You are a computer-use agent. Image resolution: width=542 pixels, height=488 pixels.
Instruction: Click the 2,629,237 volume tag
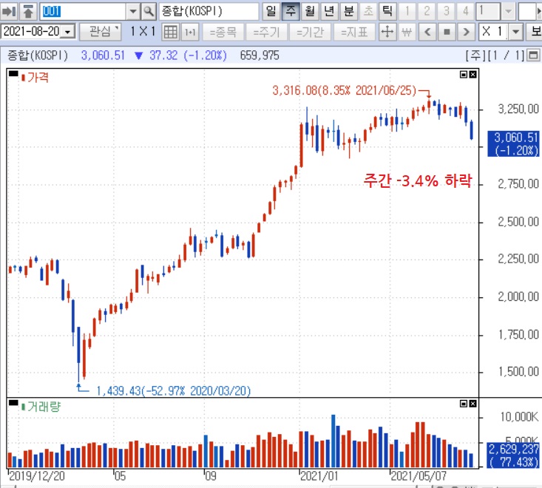click(x=514, y=455)
